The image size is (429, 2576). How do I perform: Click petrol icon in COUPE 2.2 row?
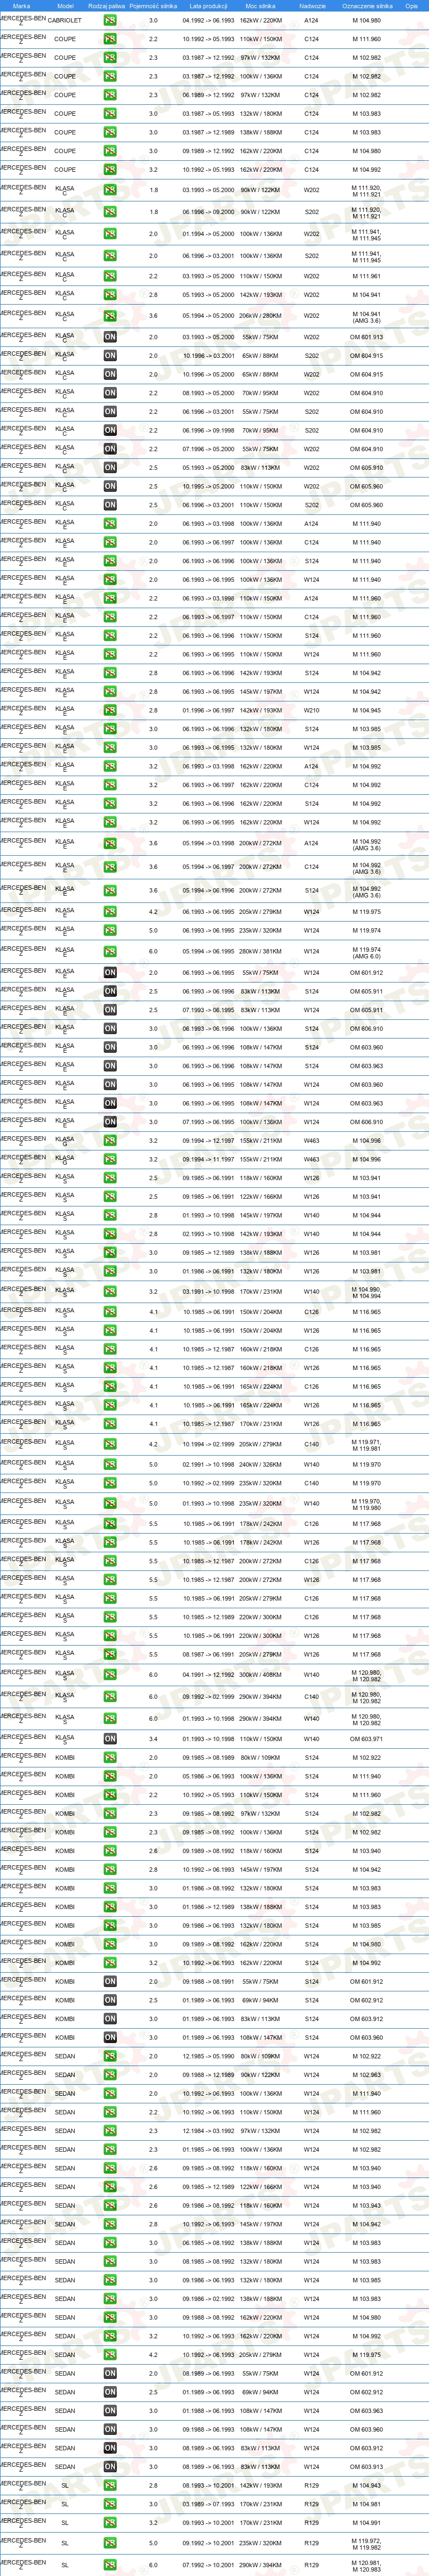[110, 39]
